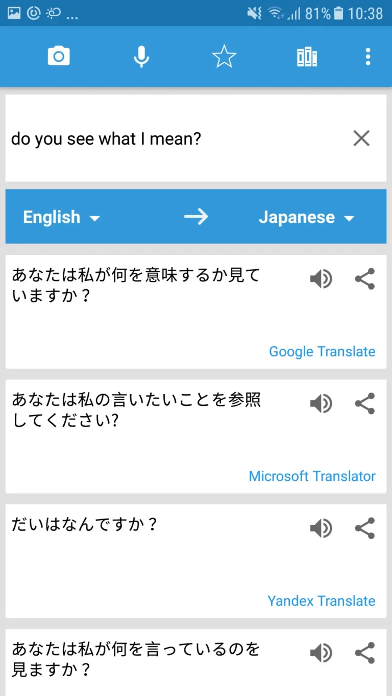Share the Yandex Translate translation
This screenshot has height=696, width=392.
pos(364,528)
